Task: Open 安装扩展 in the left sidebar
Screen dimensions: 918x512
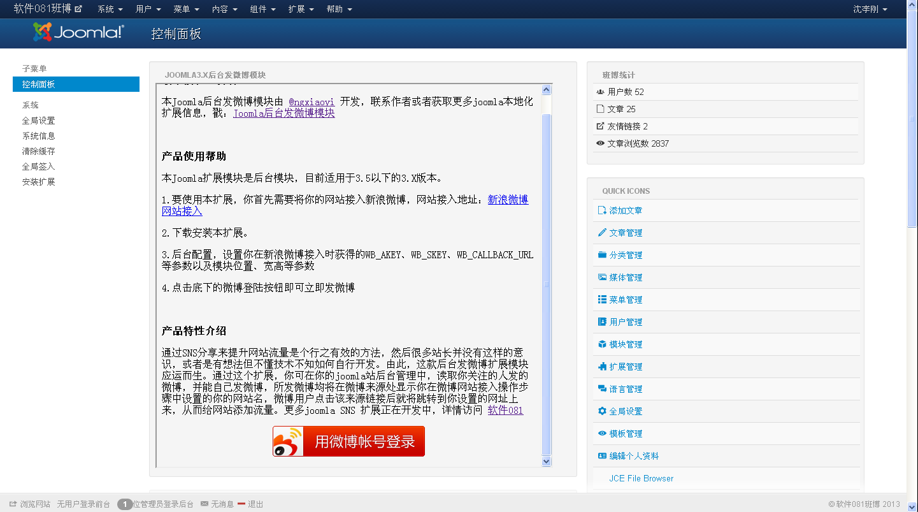Action: point(38,182)
